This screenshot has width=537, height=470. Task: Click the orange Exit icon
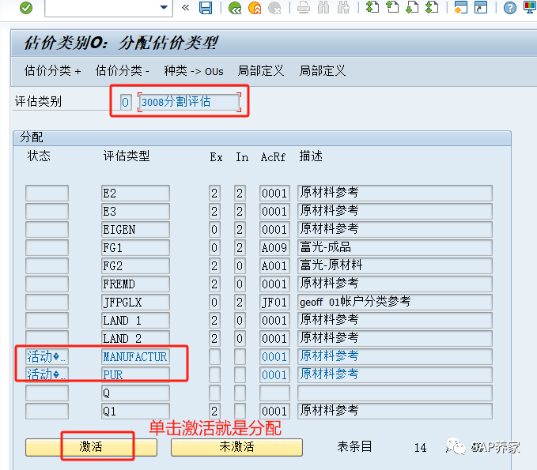(255, 8)
